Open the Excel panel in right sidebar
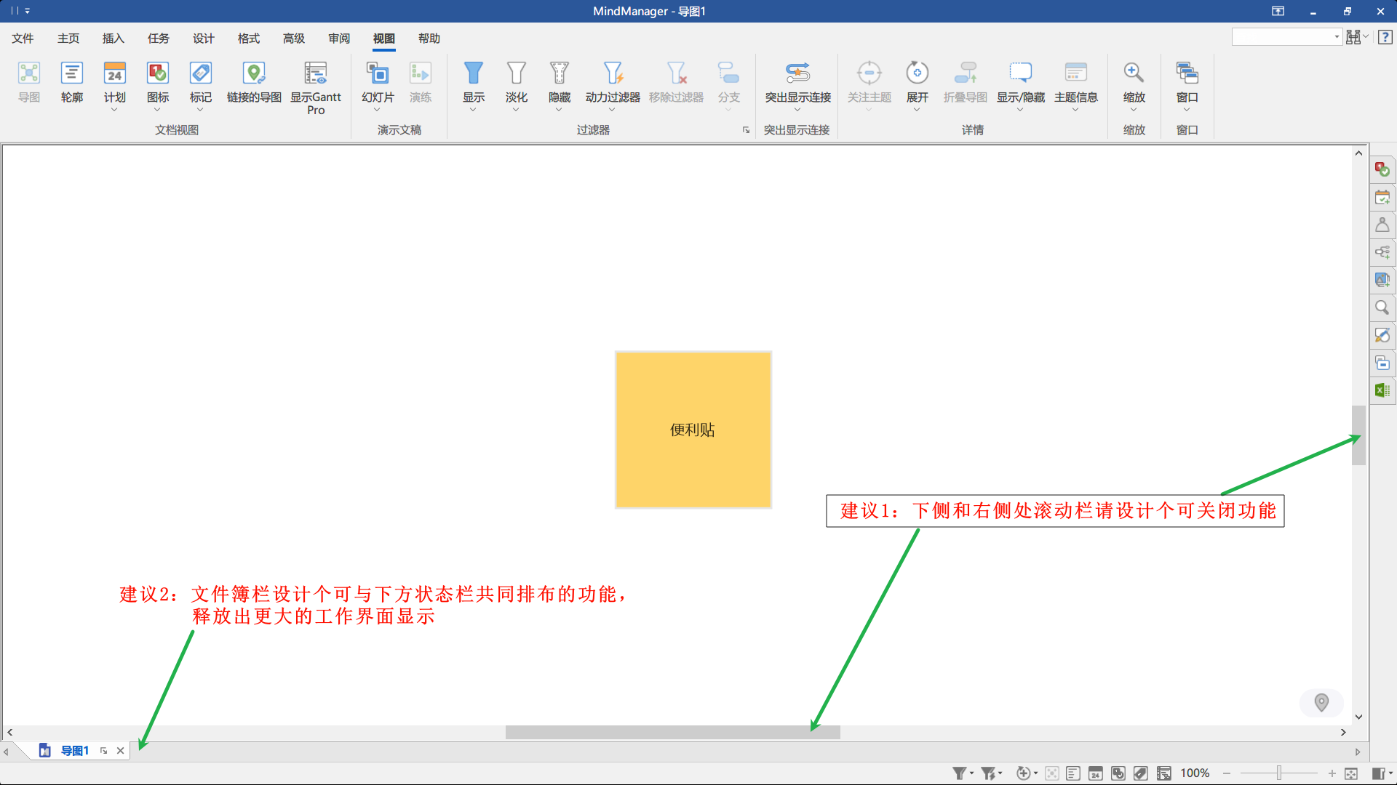 click(1382, 390)
